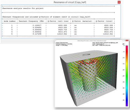Select the mode 5 row at 9.117298 GHz

click(58, 34)
